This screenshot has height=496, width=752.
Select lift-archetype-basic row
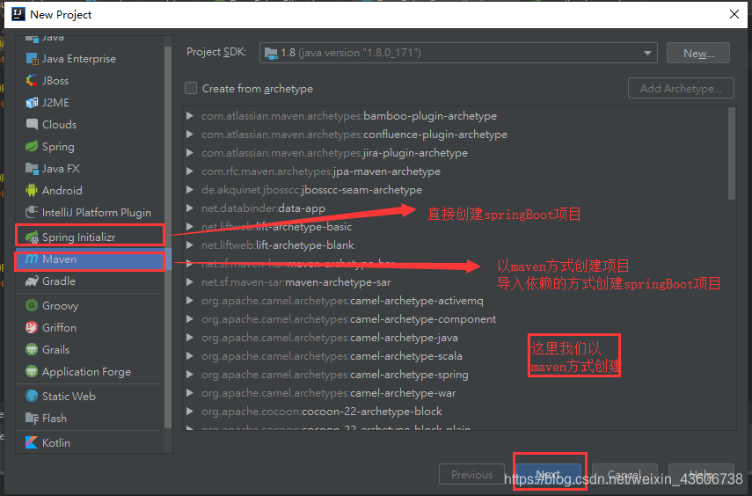click(x=456, y=227)
